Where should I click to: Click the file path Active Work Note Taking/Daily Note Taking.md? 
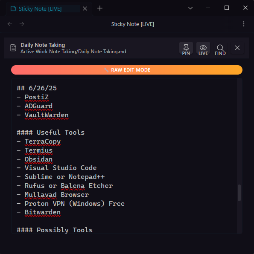pos(73,52)
